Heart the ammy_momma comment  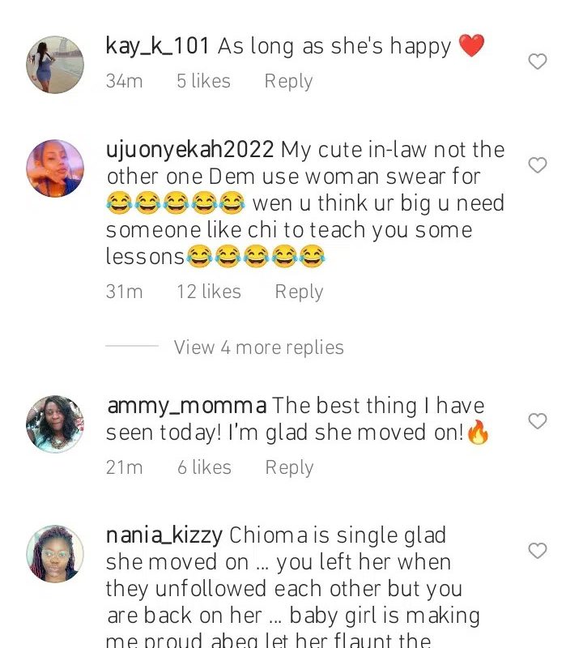click(537, 421)
